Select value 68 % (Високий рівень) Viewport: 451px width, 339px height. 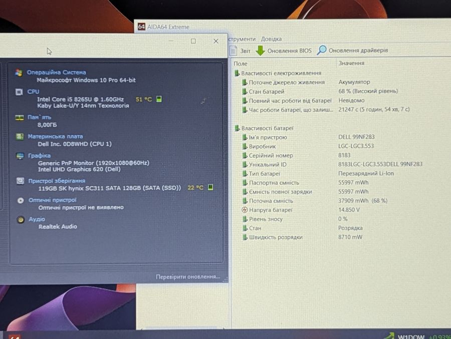click(368, 91)
